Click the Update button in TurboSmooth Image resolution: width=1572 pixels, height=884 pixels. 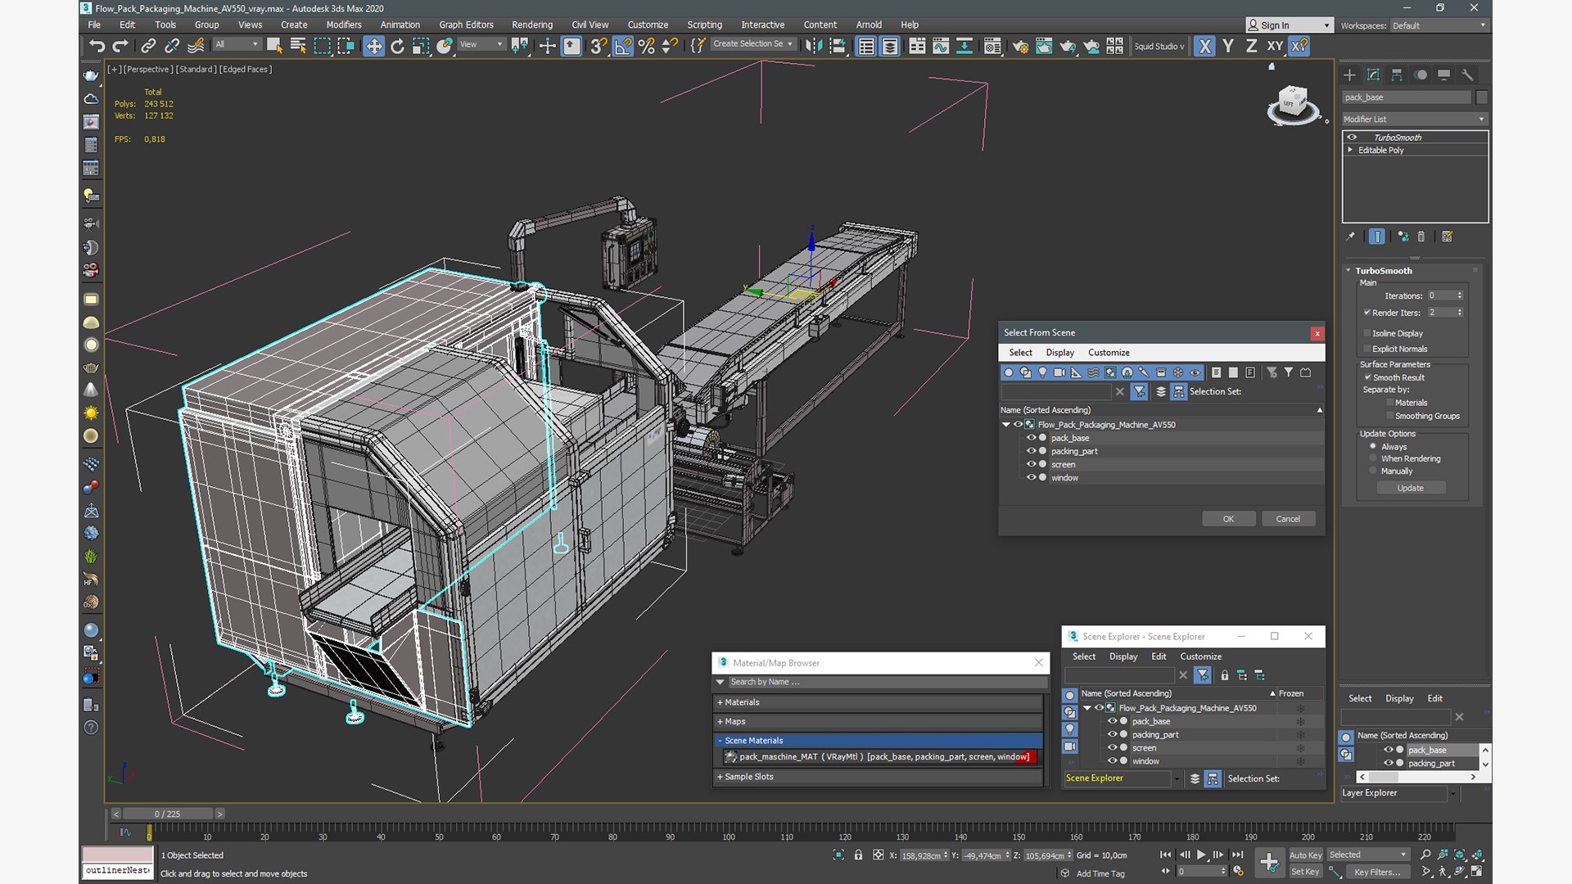click(1410, 488)
